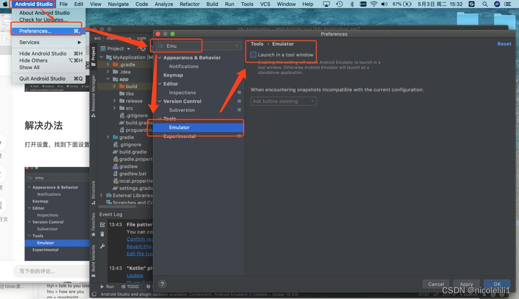Click the Edit file type link in Event Log
Screen dimensions: 519x299
140,254
